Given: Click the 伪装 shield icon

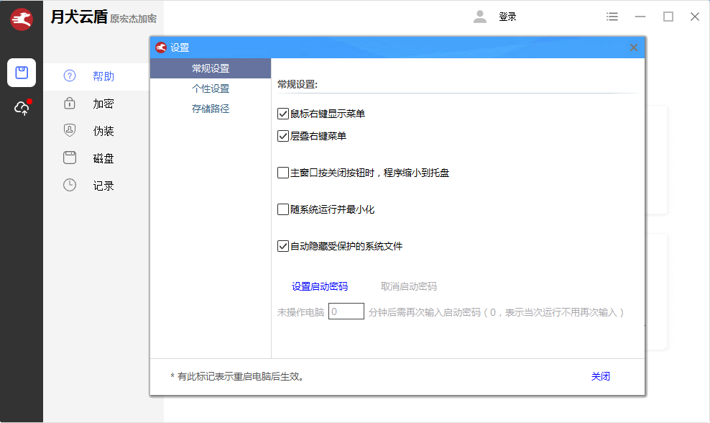Looking at the screenshot, I should [70, 131].
